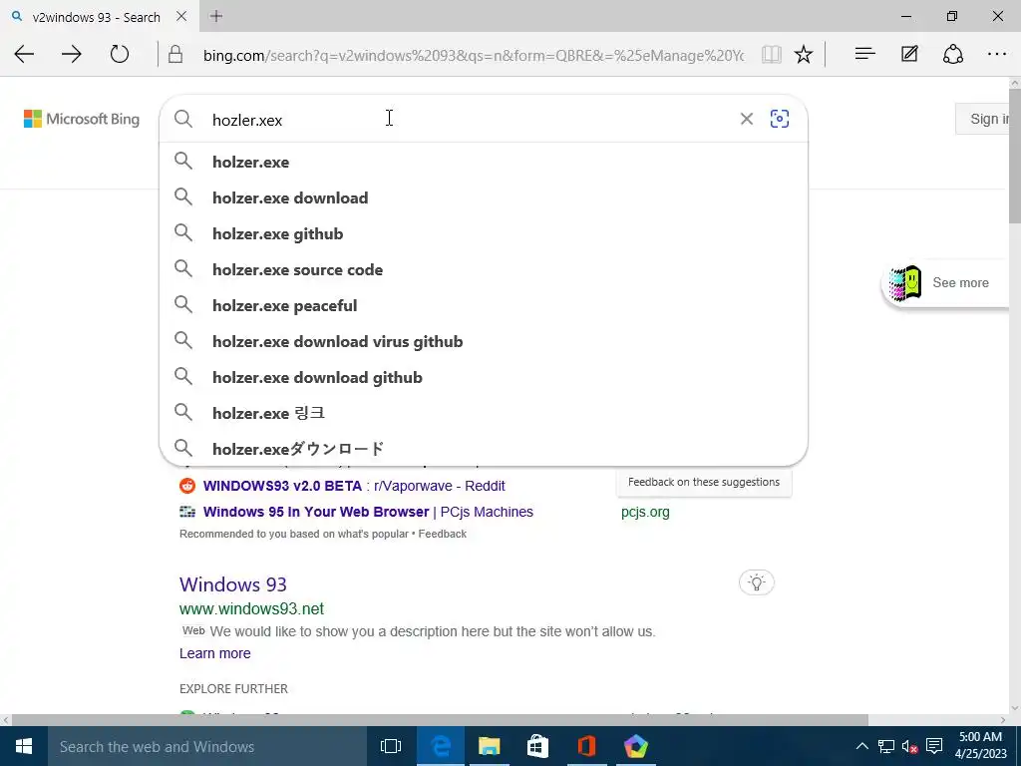Choose suggestion holzer.exeダウンロード
This screenshot has width=1021, height=766.
coord(484,448)
